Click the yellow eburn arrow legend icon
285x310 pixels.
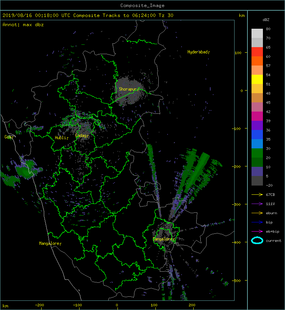click(x=257, y=213)
